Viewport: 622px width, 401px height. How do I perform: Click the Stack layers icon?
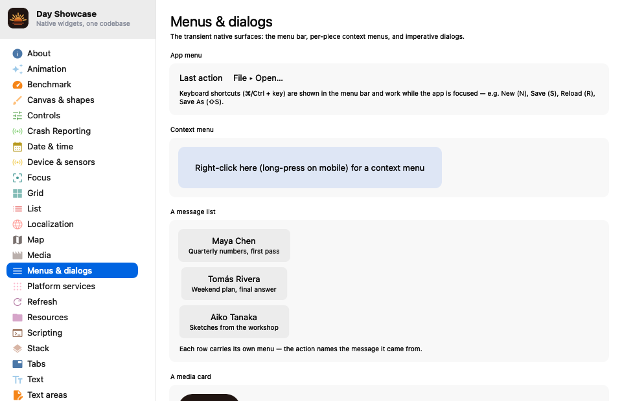(17, 349)
